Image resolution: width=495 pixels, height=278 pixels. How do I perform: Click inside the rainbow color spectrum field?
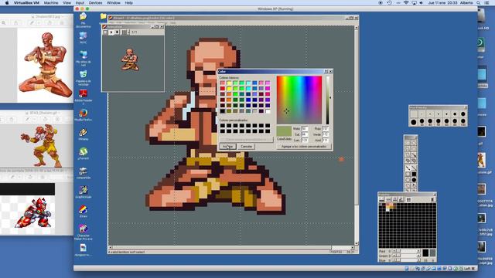pos(299,100)
